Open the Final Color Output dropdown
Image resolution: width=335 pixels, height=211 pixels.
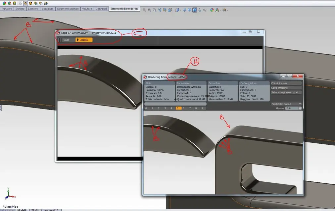point(286,104)
